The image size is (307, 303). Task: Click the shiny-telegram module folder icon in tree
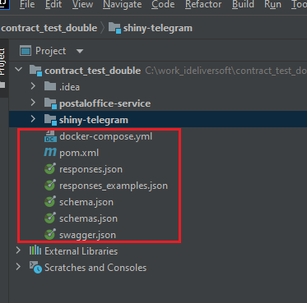50,120
